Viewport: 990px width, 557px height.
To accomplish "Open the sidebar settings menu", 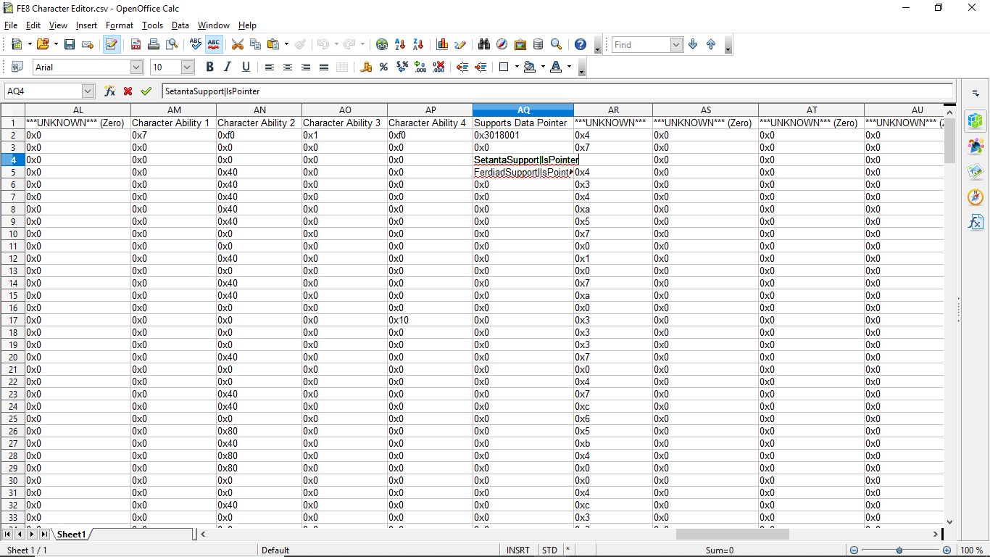I will 976,93.
